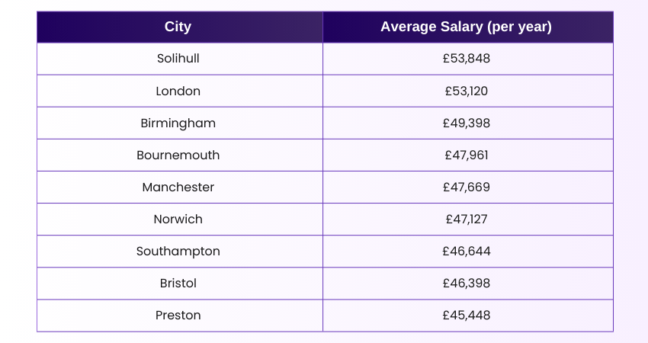Select the £45,448 salary value
This screenshot has width=648, height=343.
tap(467, 315)
